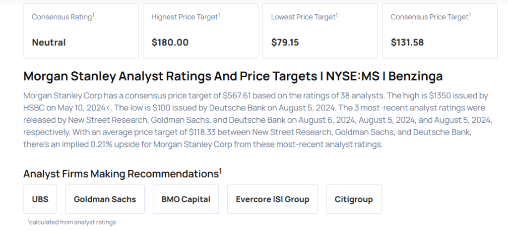The height and width of the screenshot is (231, 508).
Task: Click the Analyst Firms Making Recommendations heading
Action: (122, 174)
